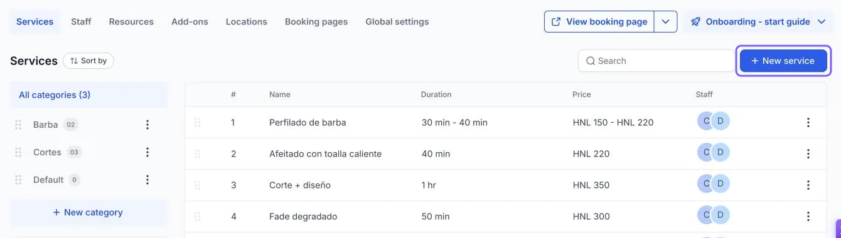Image resolution: width=841 pixels, height=238 pixels.
Task: Select the Cortes category
Action: tap(47, 152)
